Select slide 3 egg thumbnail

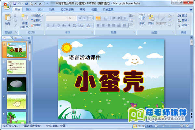(17, 84)
